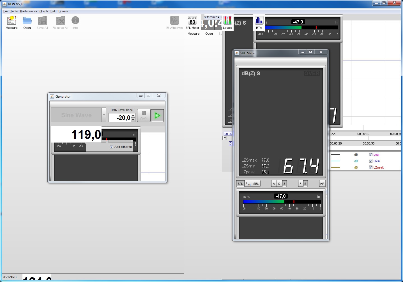
Task: Toggle the Add dither checkbox
Action: tap(111, 147)
